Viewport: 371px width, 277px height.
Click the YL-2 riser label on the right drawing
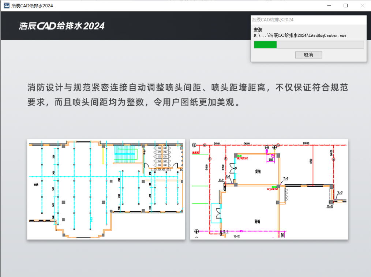(285, 178)
